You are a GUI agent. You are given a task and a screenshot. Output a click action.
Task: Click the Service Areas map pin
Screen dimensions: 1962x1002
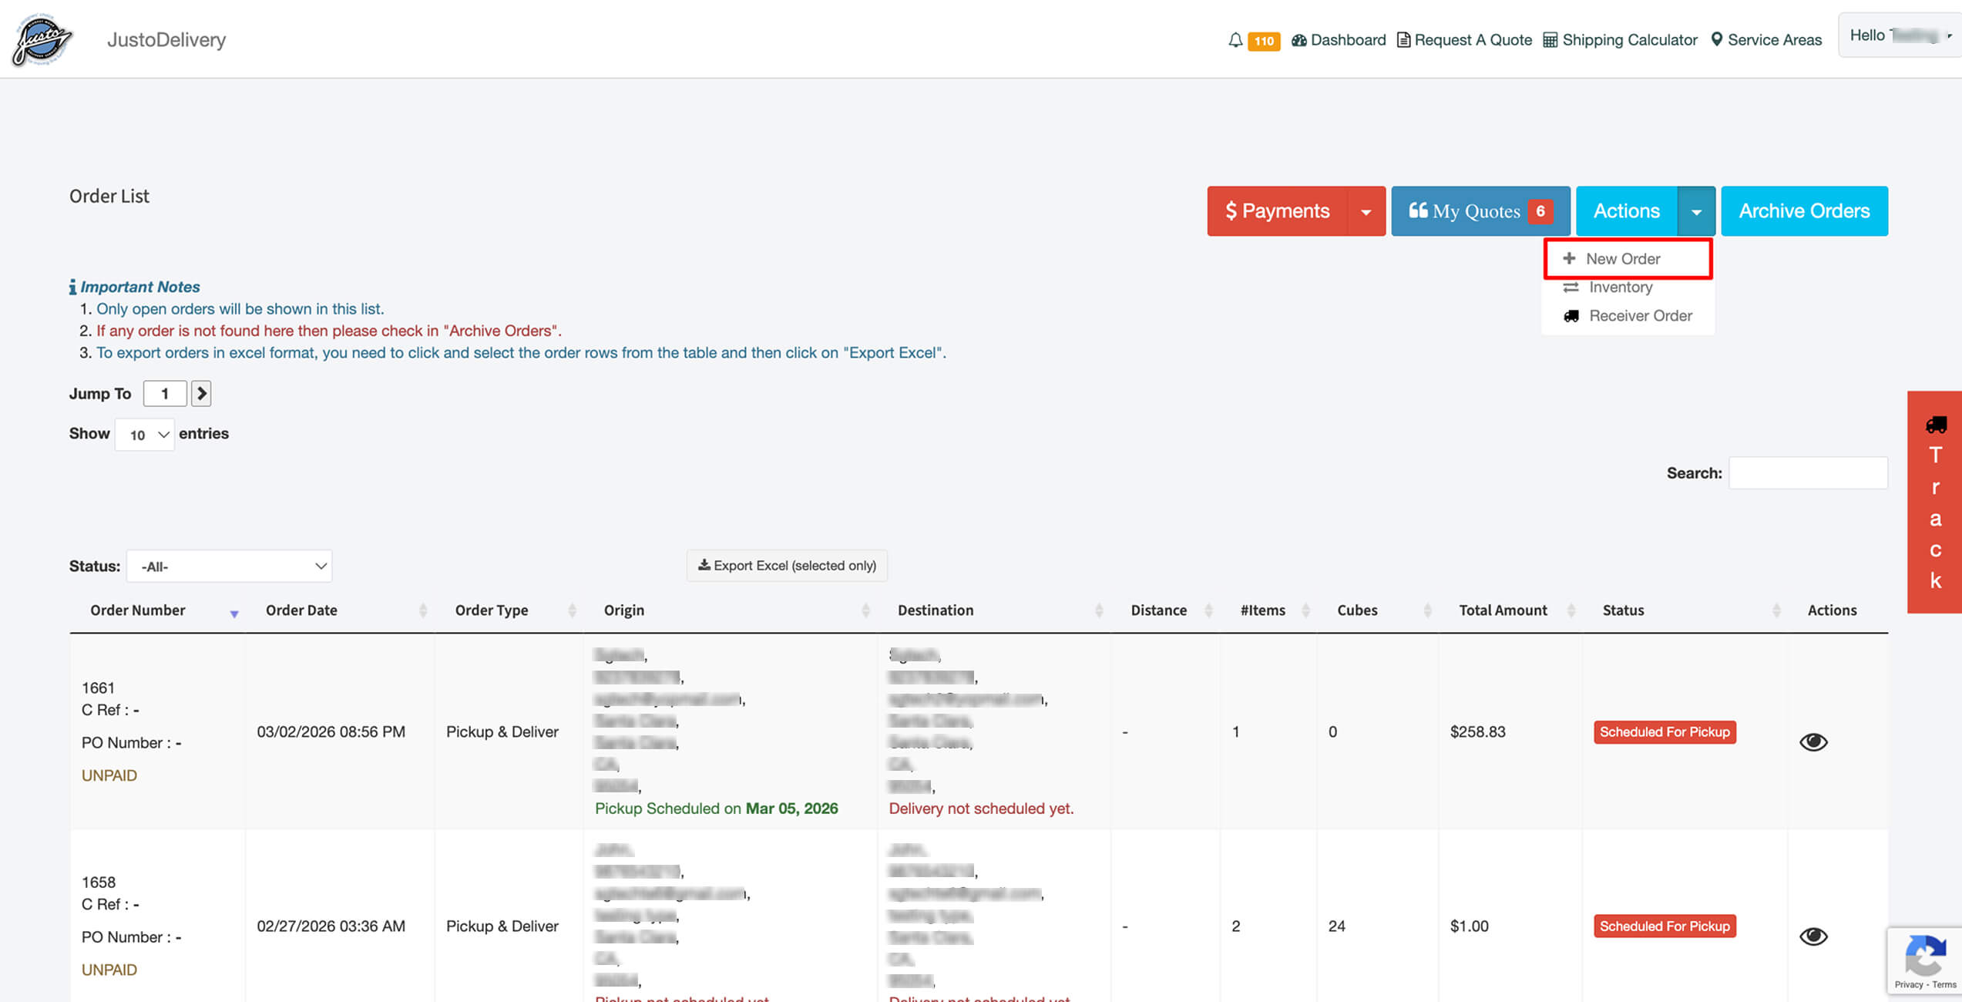tap(1716, 39)
